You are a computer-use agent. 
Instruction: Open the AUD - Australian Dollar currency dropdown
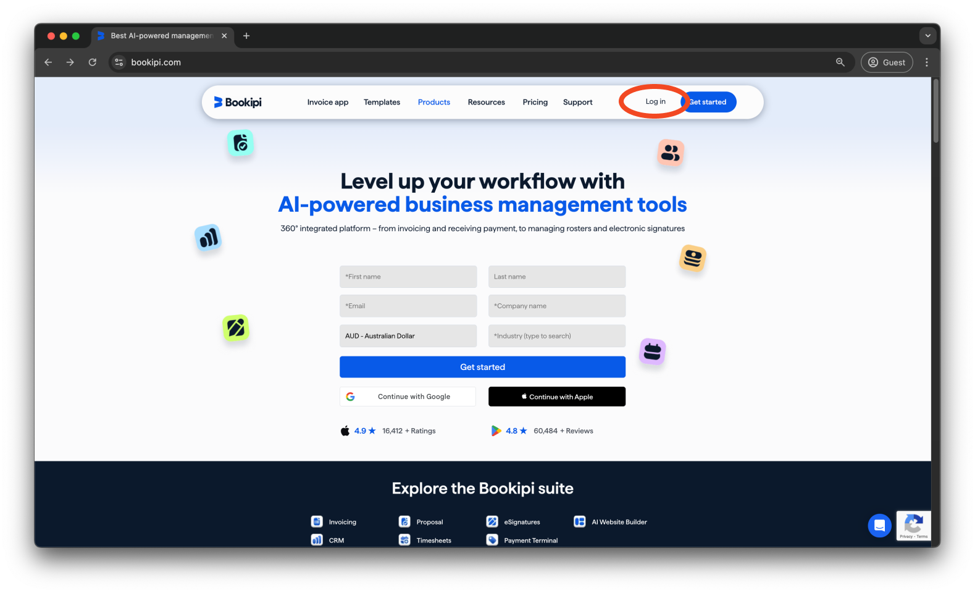[408, 336]
